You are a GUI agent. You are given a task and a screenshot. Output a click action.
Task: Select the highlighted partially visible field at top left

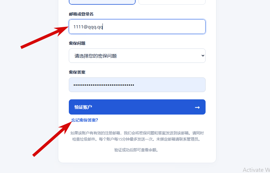click(x=102, y=2)
